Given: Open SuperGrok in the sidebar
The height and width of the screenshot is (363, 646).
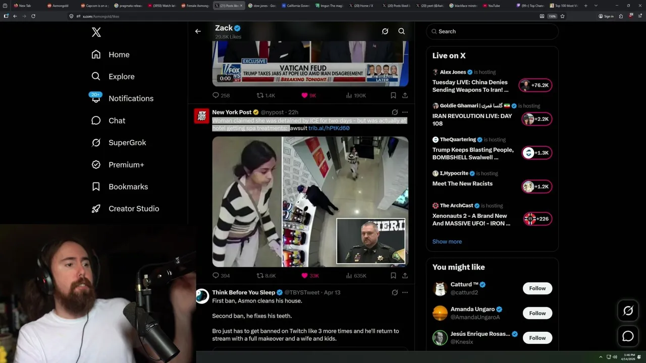Looking at the screenshot, I should click(x=119, y=143).
